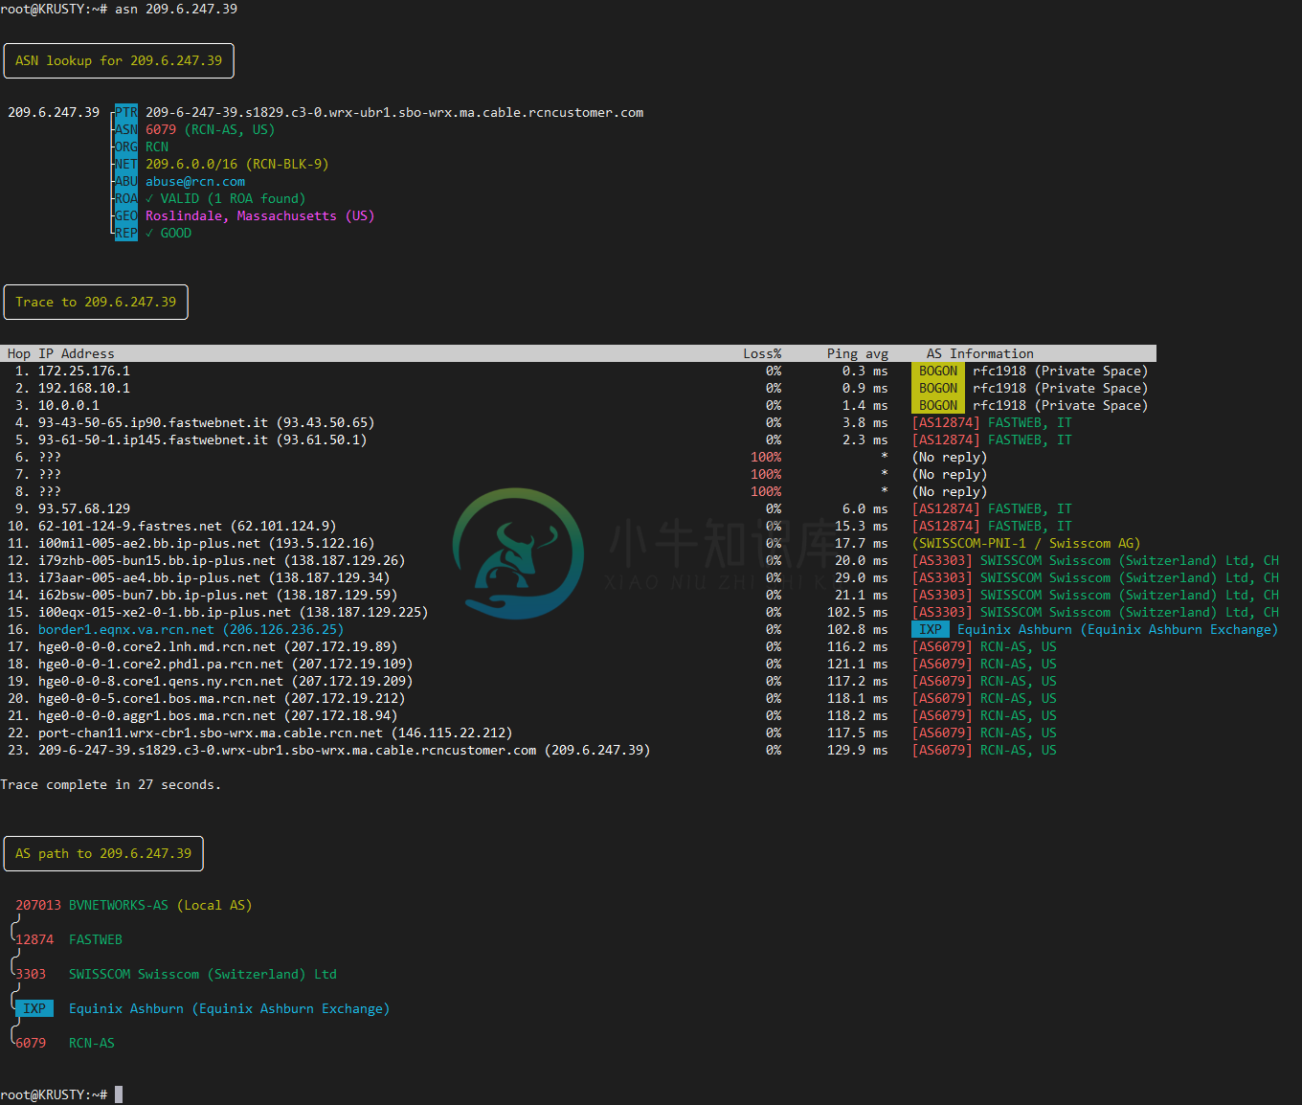Click the IXP badge on hop 16

[931, 629]
